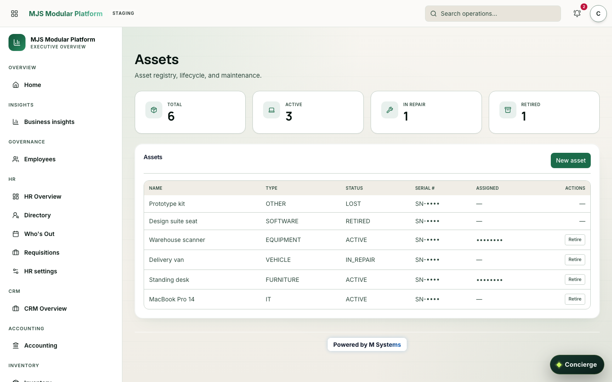
Task: Click the search magnifier icon
Action: 433,14
